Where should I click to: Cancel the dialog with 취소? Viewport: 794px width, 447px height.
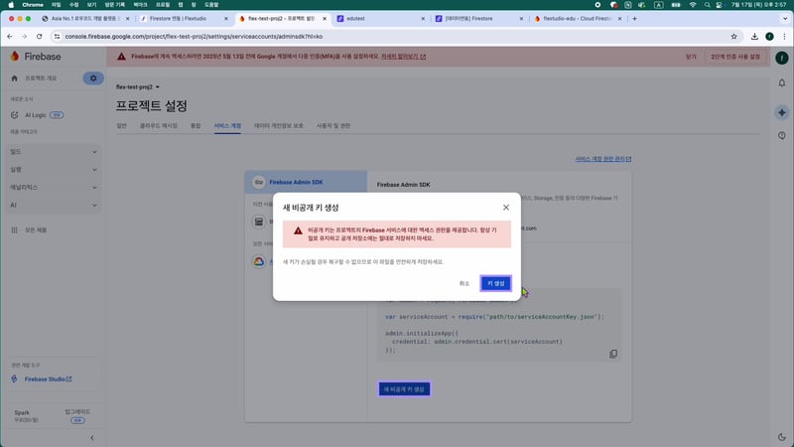[x=463, y=283]
